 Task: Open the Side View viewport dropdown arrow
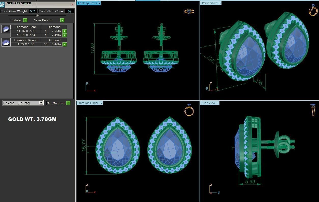point(218,103)
